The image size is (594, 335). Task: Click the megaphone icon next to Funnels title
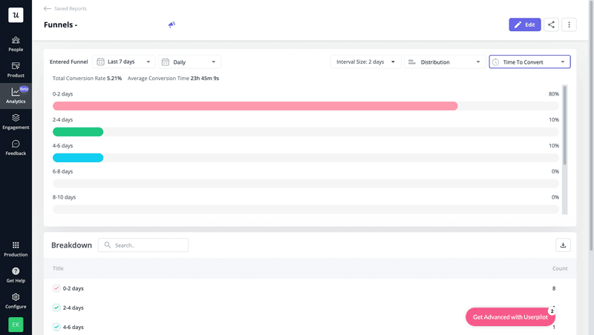(172, 24)
